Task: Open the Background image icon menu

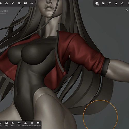Action: tap(26, 3)
